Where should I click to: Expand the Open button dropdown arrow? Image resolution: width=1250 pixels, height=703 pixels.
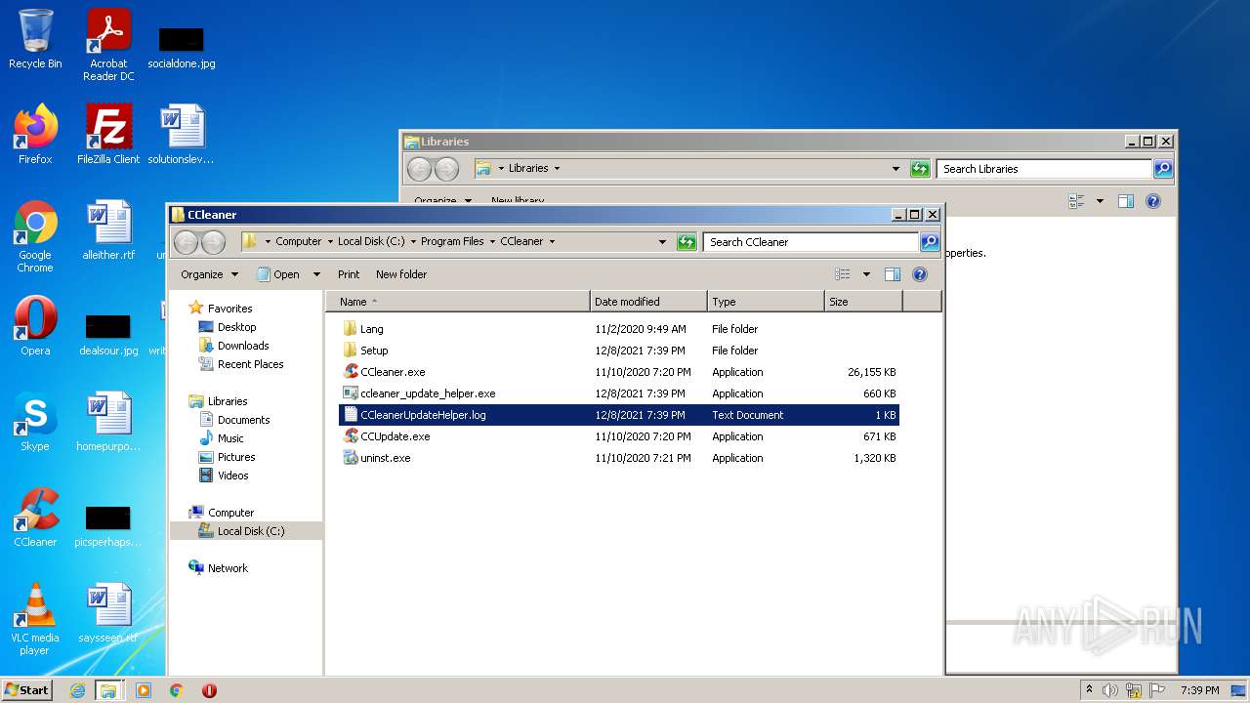[x=316, y=274]
